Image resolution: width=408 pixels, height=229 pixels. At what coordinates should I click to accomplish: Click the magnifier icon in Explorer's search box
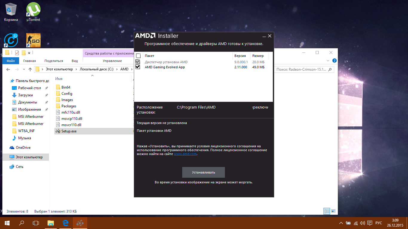point(330,69)
